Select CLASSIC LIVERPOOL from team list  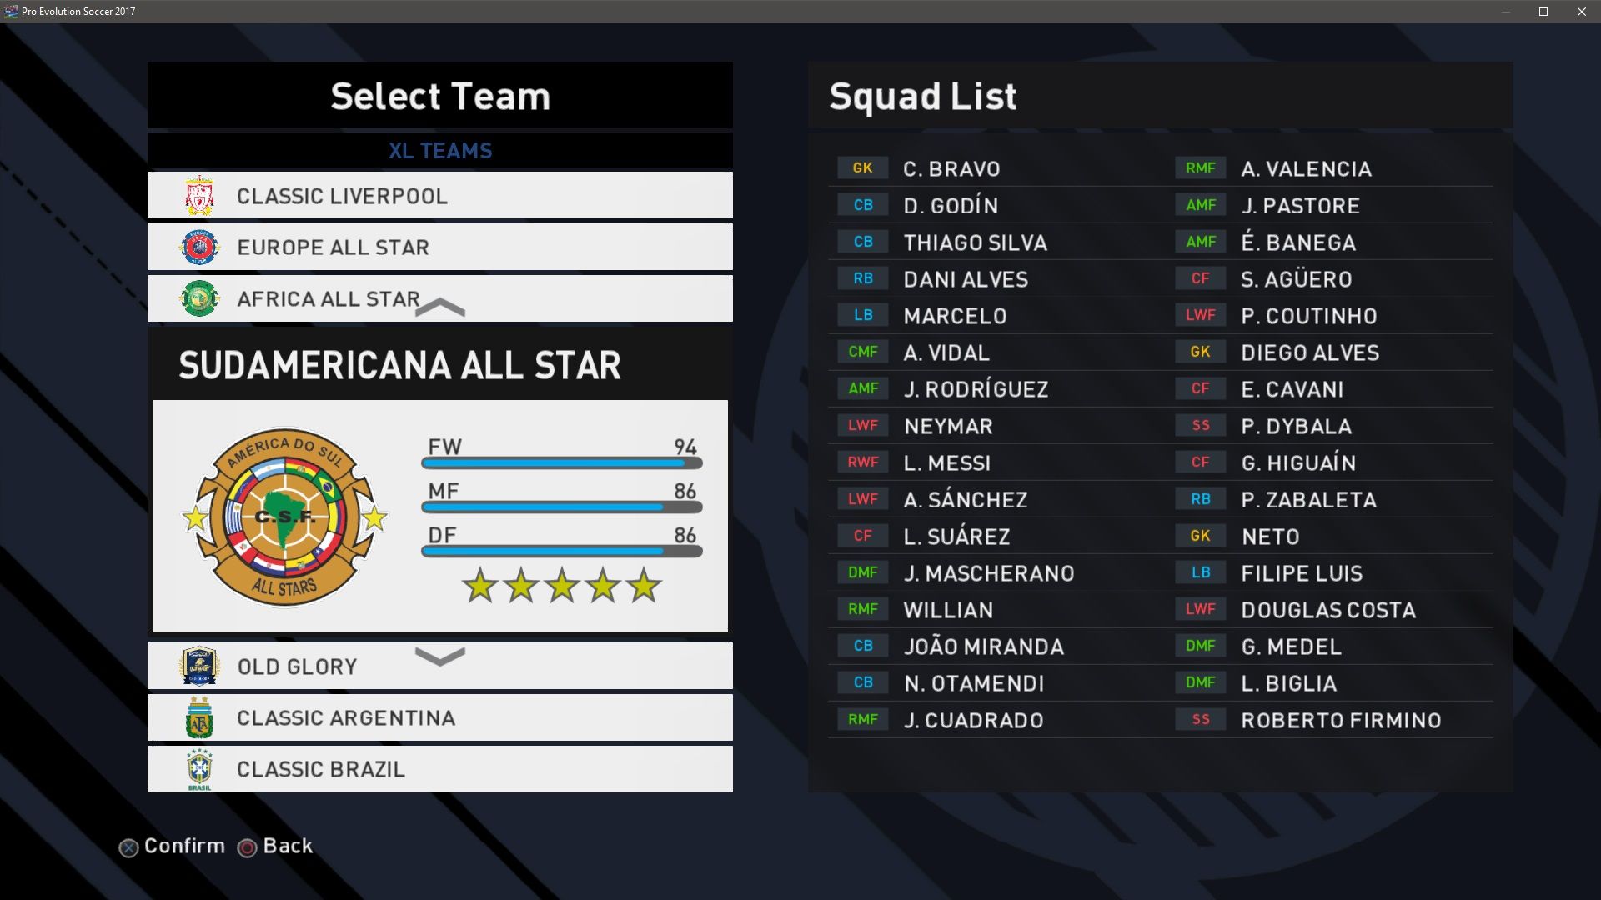[342, 196]
